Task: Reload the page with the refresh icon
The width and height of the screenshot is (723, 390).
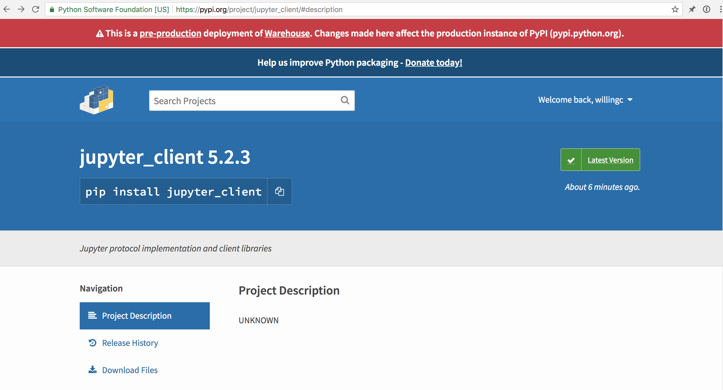Action: pos(36,9)
